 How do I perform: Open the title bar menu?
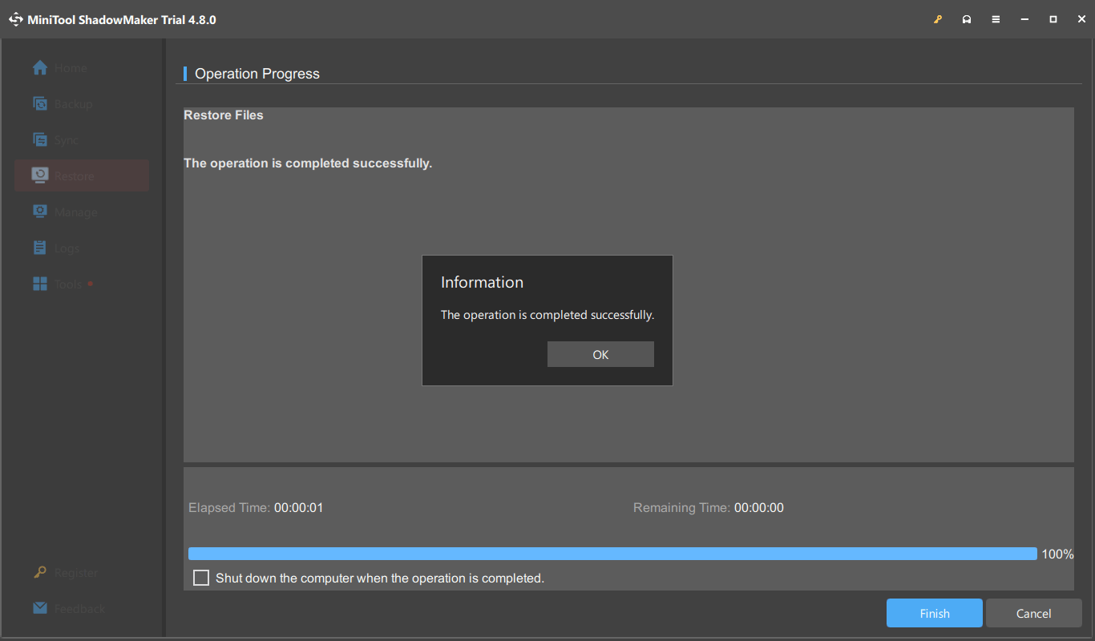996,18
